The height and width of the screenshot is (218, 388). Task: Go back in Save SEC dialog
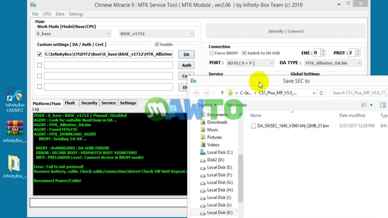pyautogui.click(x=196, y=93)
